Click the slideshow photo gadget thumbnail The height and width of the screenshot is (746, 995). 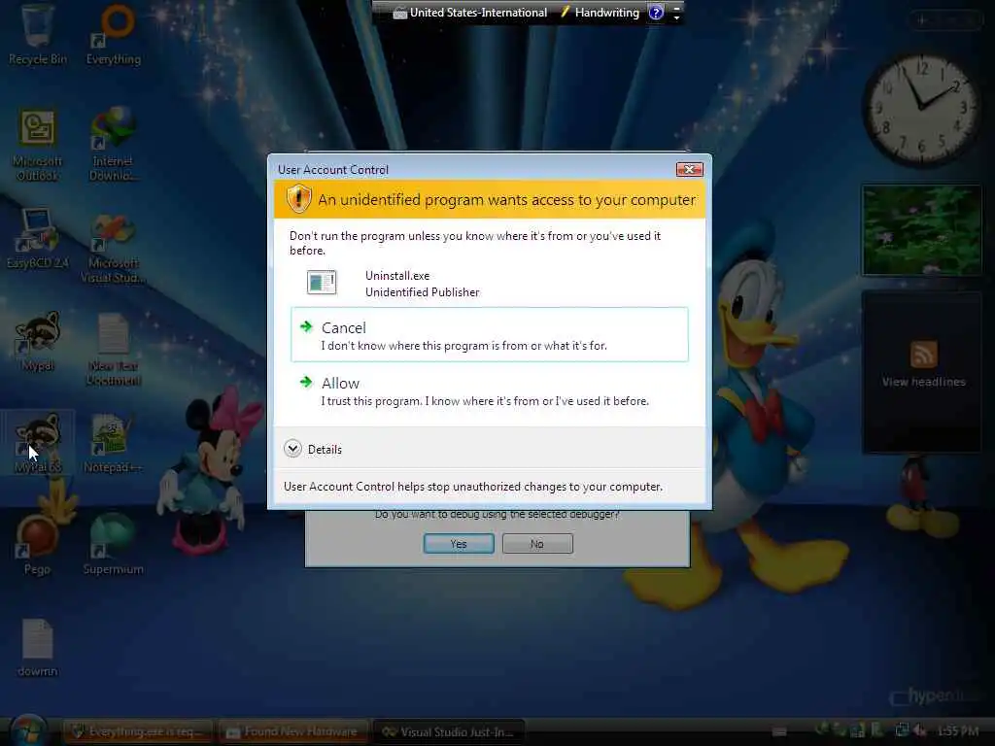922,230
